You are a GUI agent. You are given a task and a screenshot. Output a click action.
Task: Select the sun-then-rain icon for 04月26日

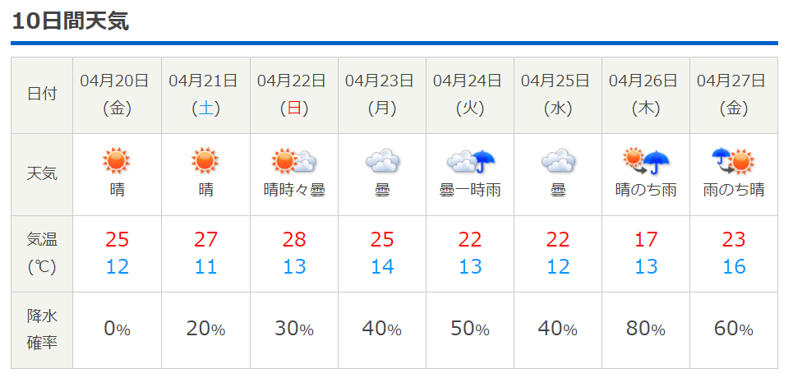pos(646,161)
